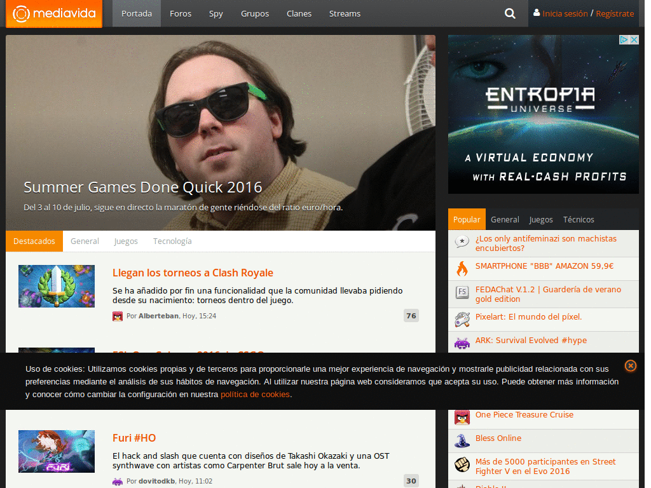Viewport: 651px width, 488px height.
Task: Click the space invader icon beside ARK thread
Action: (462, 343)
